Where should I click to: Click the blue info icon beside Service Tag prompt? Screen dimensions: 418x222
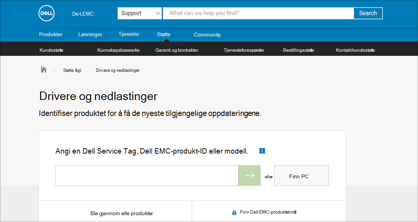pyautogui.click(x=262, y=151)
